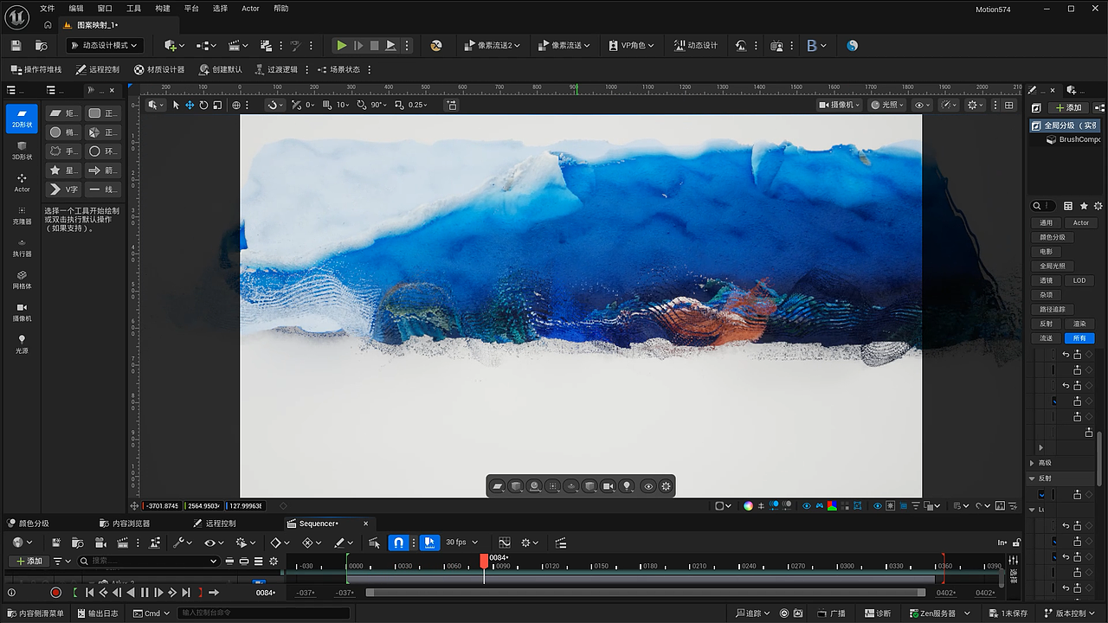The height and width of the screenshot is (623, 1108).
Task: Open the 摄像机 viewport camera dropdown
Action: 840,105
